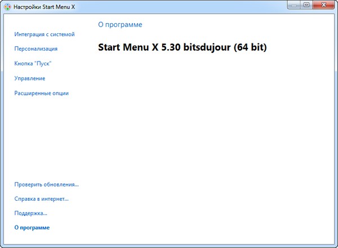Click the blank content area below the version text
Screen dimensions: 338x248
point(214,147)
